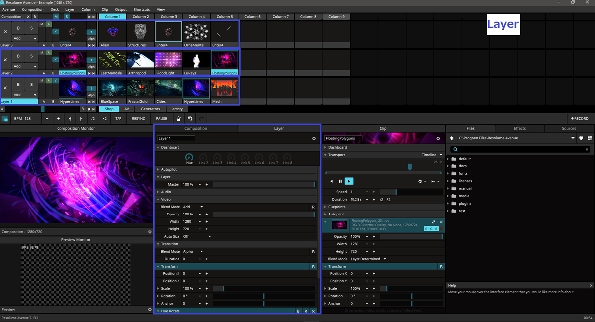The width and height of the screenshot is (595, 322).
Task: Open the Shortcuts menu
Action: 142,9
